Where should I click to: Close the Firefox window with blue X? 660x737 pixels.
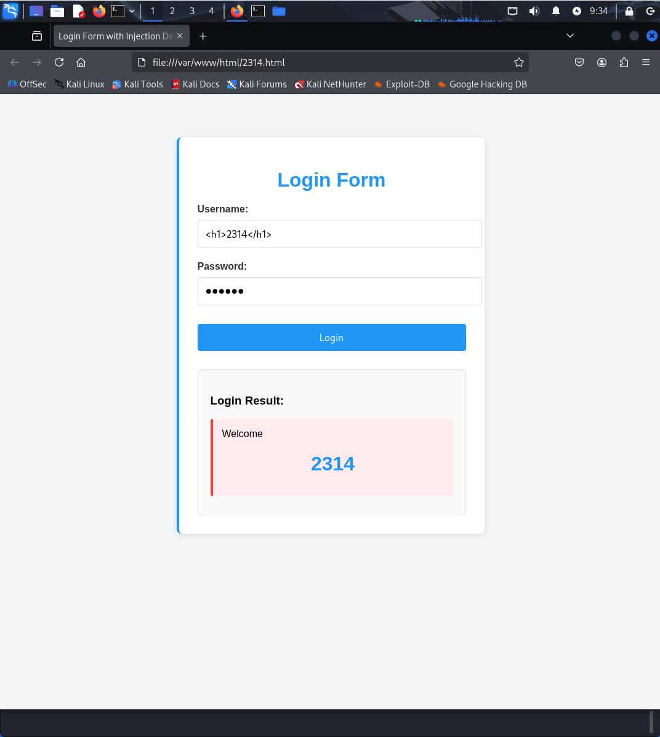[x=651, y=36]
